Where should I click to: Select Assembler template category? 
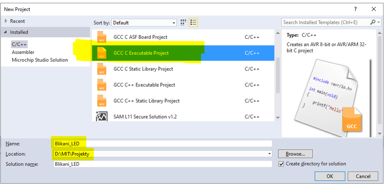(x=23, y=52)
